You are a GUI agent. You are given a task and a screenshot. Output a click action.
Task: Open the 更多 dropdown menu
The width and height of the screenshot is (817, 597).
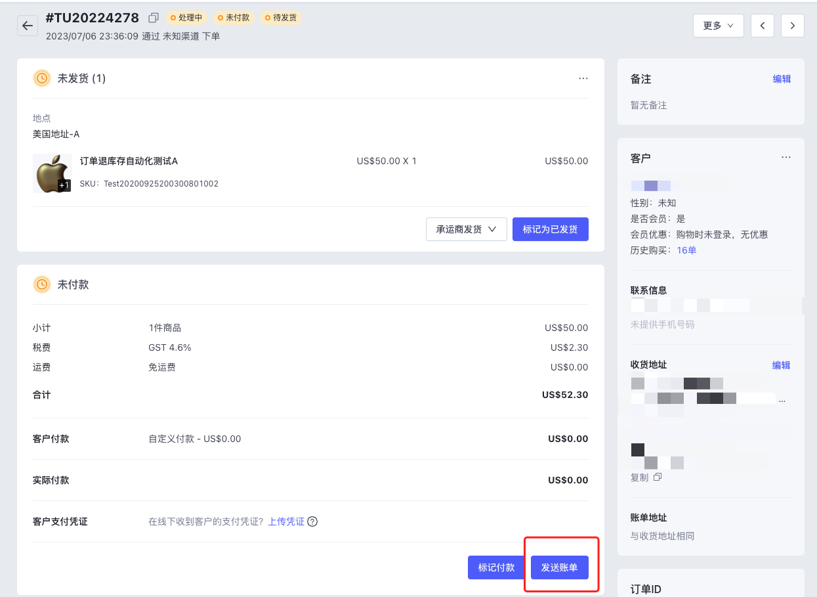(718, 25)
